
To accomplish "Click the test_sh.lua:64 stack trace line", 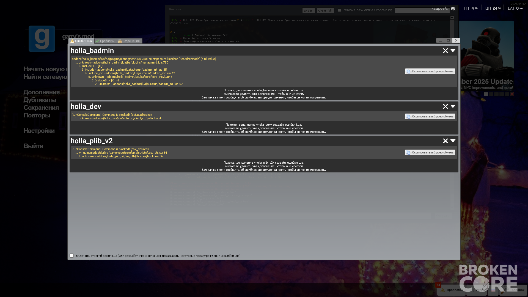I will (x=121, y=153).
